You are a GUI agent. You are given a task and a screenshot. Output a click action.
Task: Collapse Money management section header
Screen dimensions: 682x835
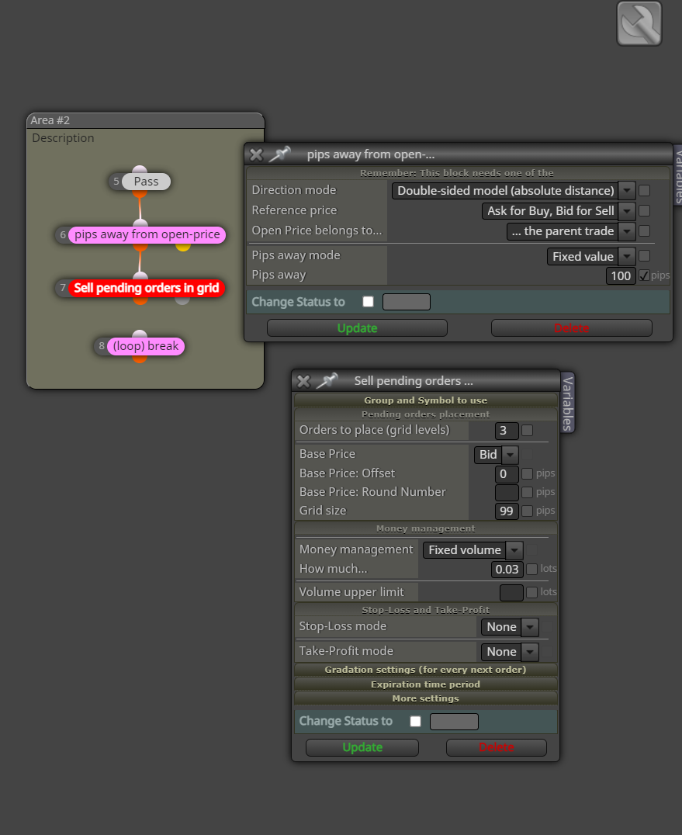pyautogui.click(x=425, y=528)
